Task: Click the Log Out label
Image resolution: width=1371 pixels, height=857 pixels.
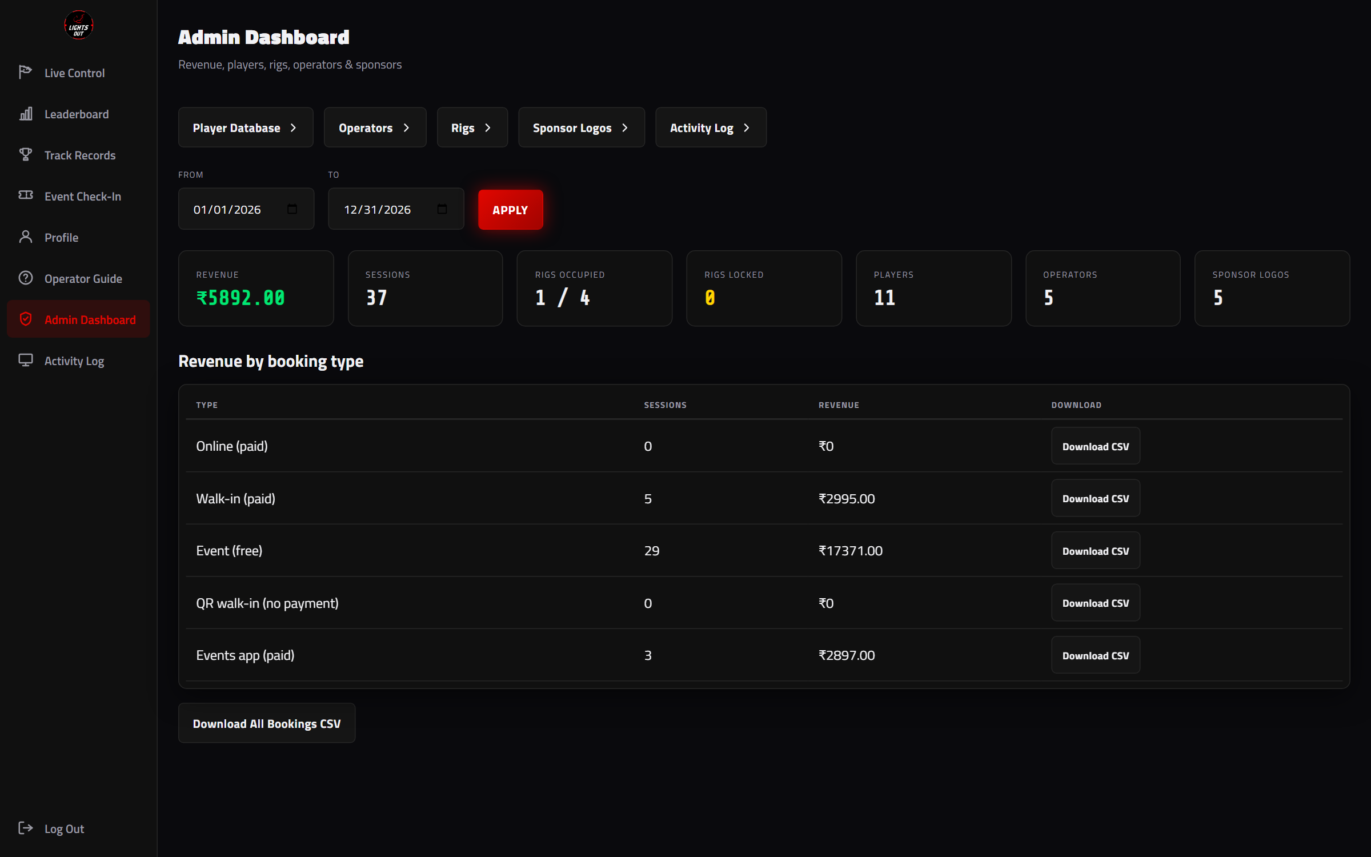Action: 64,829
